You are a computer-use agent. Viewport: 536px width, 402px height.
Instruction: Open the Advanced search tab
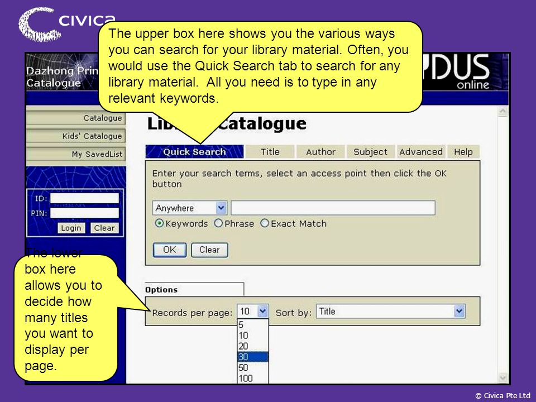click(x=421, y=152)
